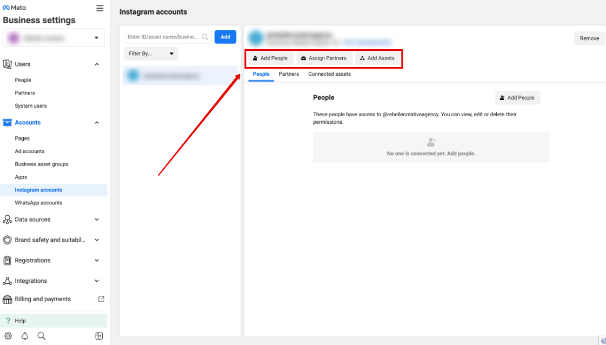Click the Users section icon
The width and height of the screenshot is (606, 345).
[x=7, y=64]
